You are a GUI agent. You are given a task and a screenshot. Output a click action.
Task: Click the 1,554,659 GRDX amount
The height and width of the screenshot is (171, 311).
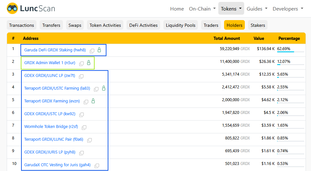pos(236,125)
